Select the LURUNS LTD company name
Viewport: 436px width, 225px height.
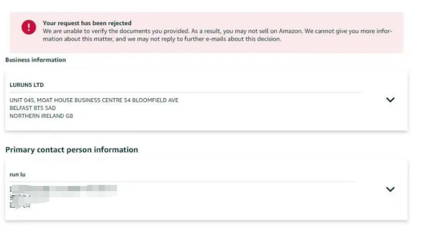tap(27, 85)
